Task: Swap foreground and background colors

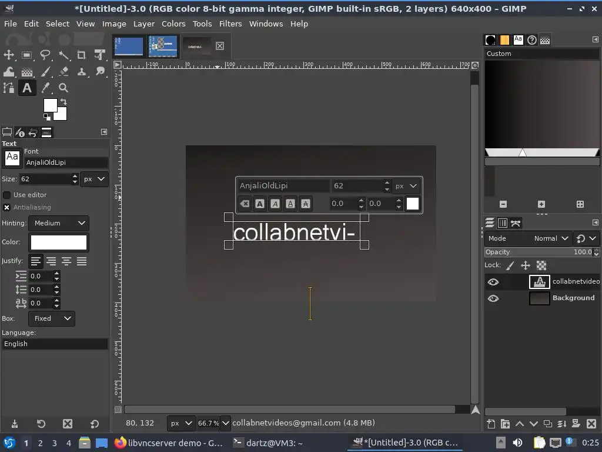Action: pyautogui.click(x=63, y=102)
